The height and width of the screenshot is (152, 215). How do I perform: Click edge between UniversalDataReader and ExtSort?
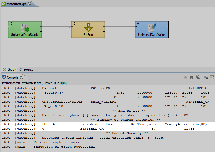click(x=56, y=27)
